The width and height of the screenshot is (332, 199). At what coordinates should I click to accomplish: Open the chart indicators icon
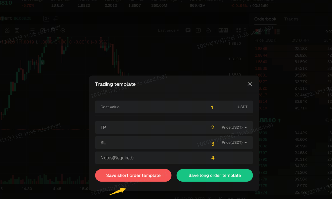(x=7, y=30)
